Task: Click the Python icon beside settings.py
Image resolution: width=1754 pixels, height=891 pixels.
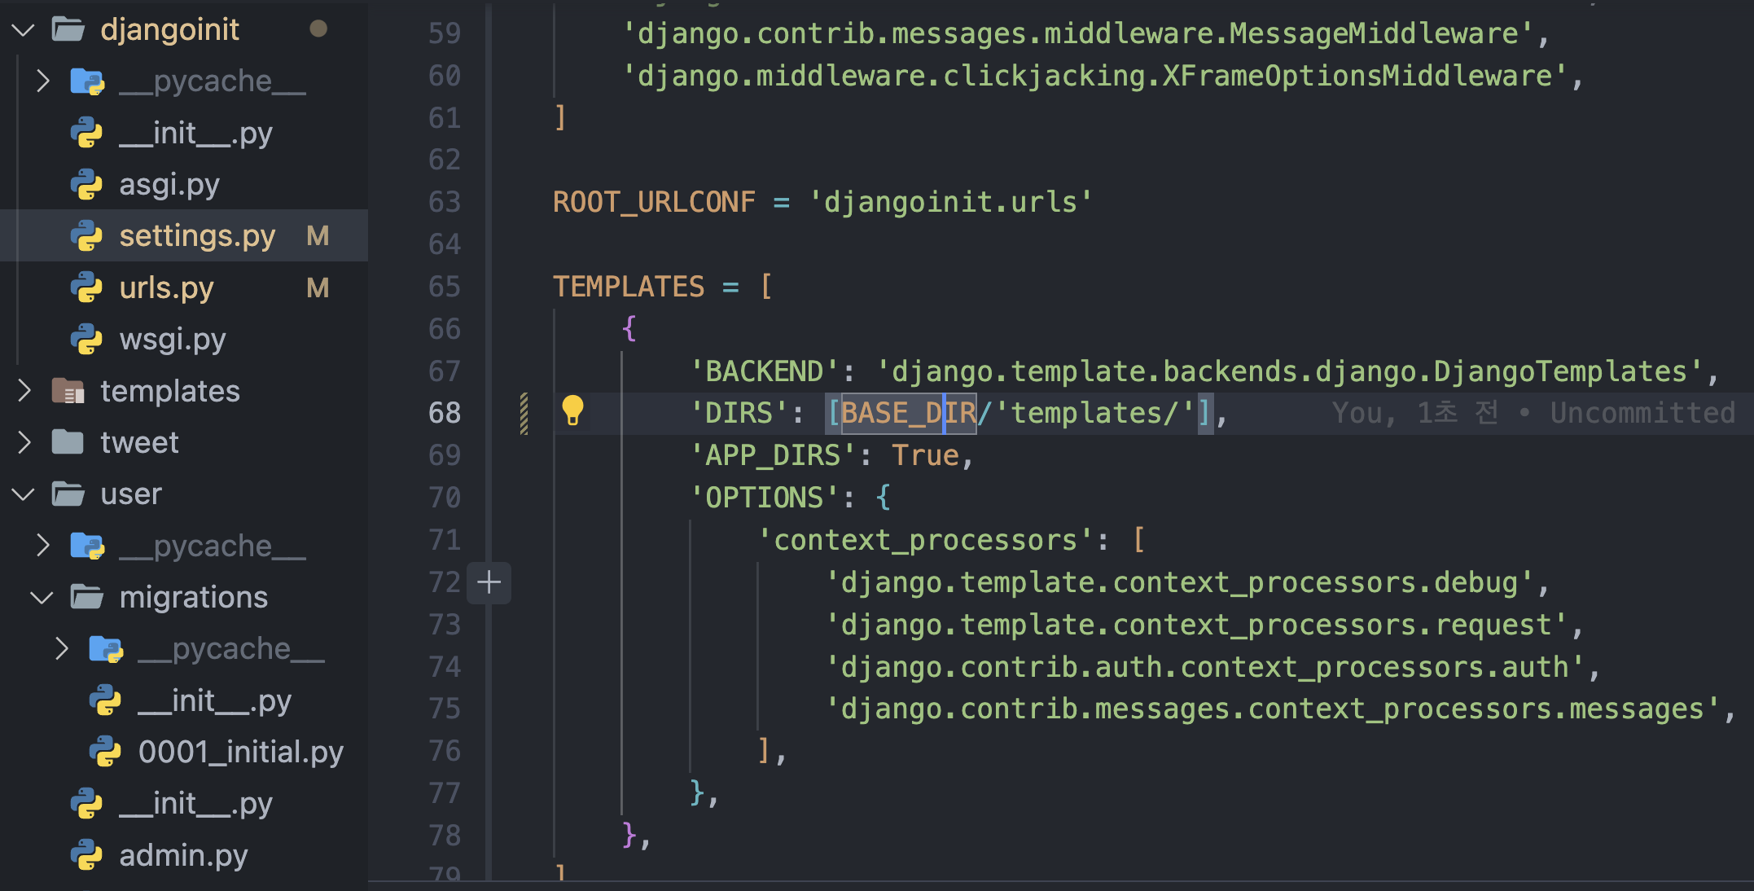Action: click(x=86, y=236)
